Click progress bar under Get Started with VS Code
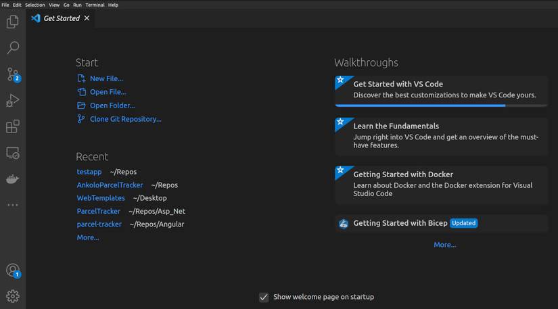558x309 pixels. tap(441, 105)
